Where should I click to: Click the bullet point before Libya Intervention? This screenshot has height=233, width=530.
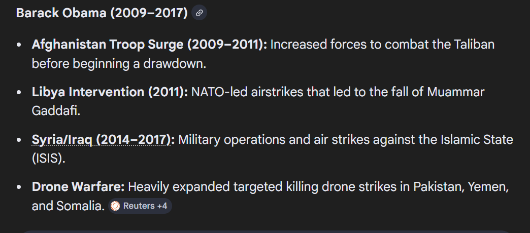19,93
